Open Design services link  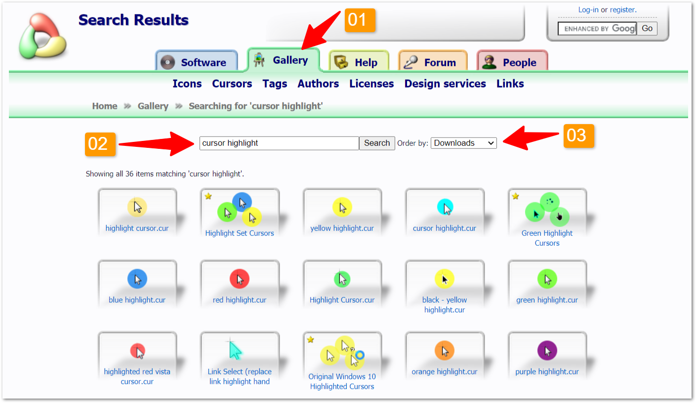coord(445,84)
